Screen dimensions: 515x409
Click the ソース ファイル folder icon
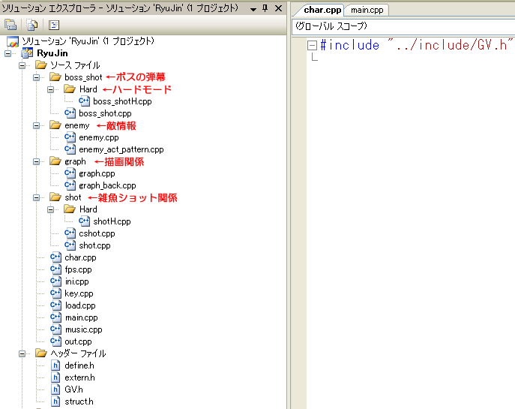(x=41, y=65)
